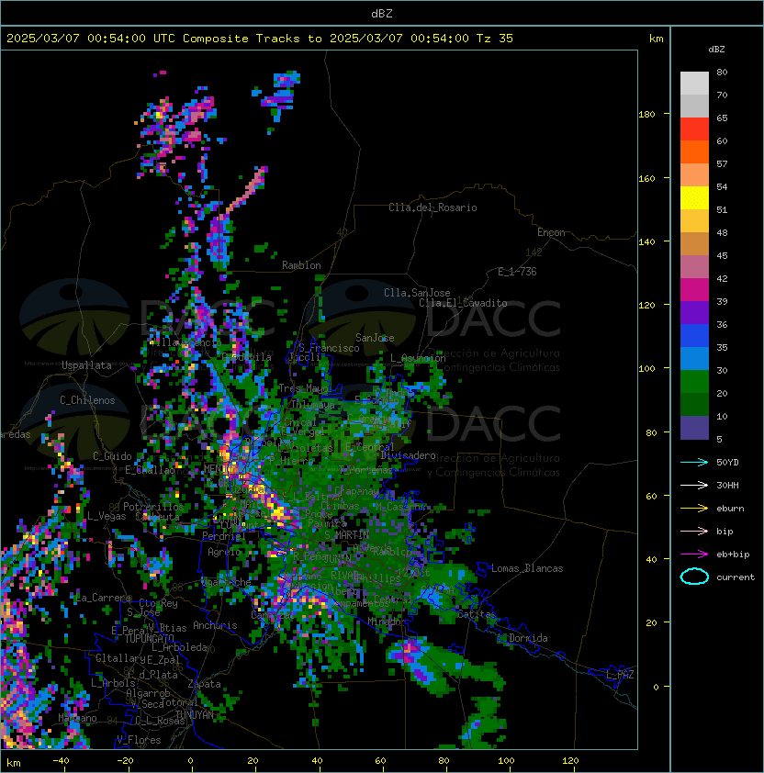Viewport: 764px width, 773px height.
Task: Click the V_Flores place label
Action: 139,740
